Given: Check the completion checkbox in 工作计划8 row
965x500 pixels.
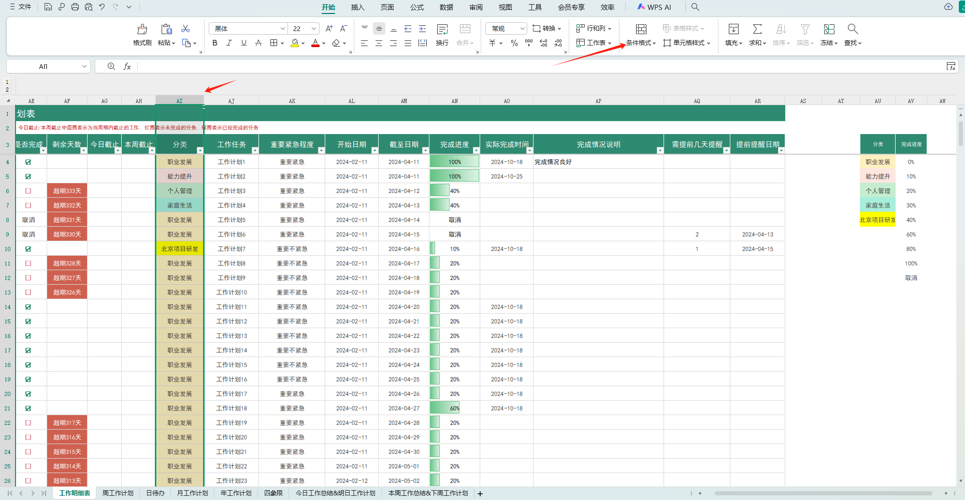Looking at the screenshot, I should click(x=28, y=263).
